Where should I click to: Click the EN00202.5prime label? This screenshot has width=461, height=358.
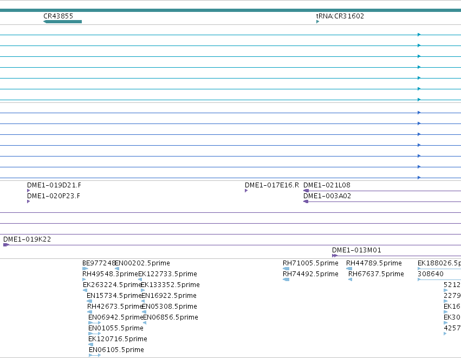142,263
